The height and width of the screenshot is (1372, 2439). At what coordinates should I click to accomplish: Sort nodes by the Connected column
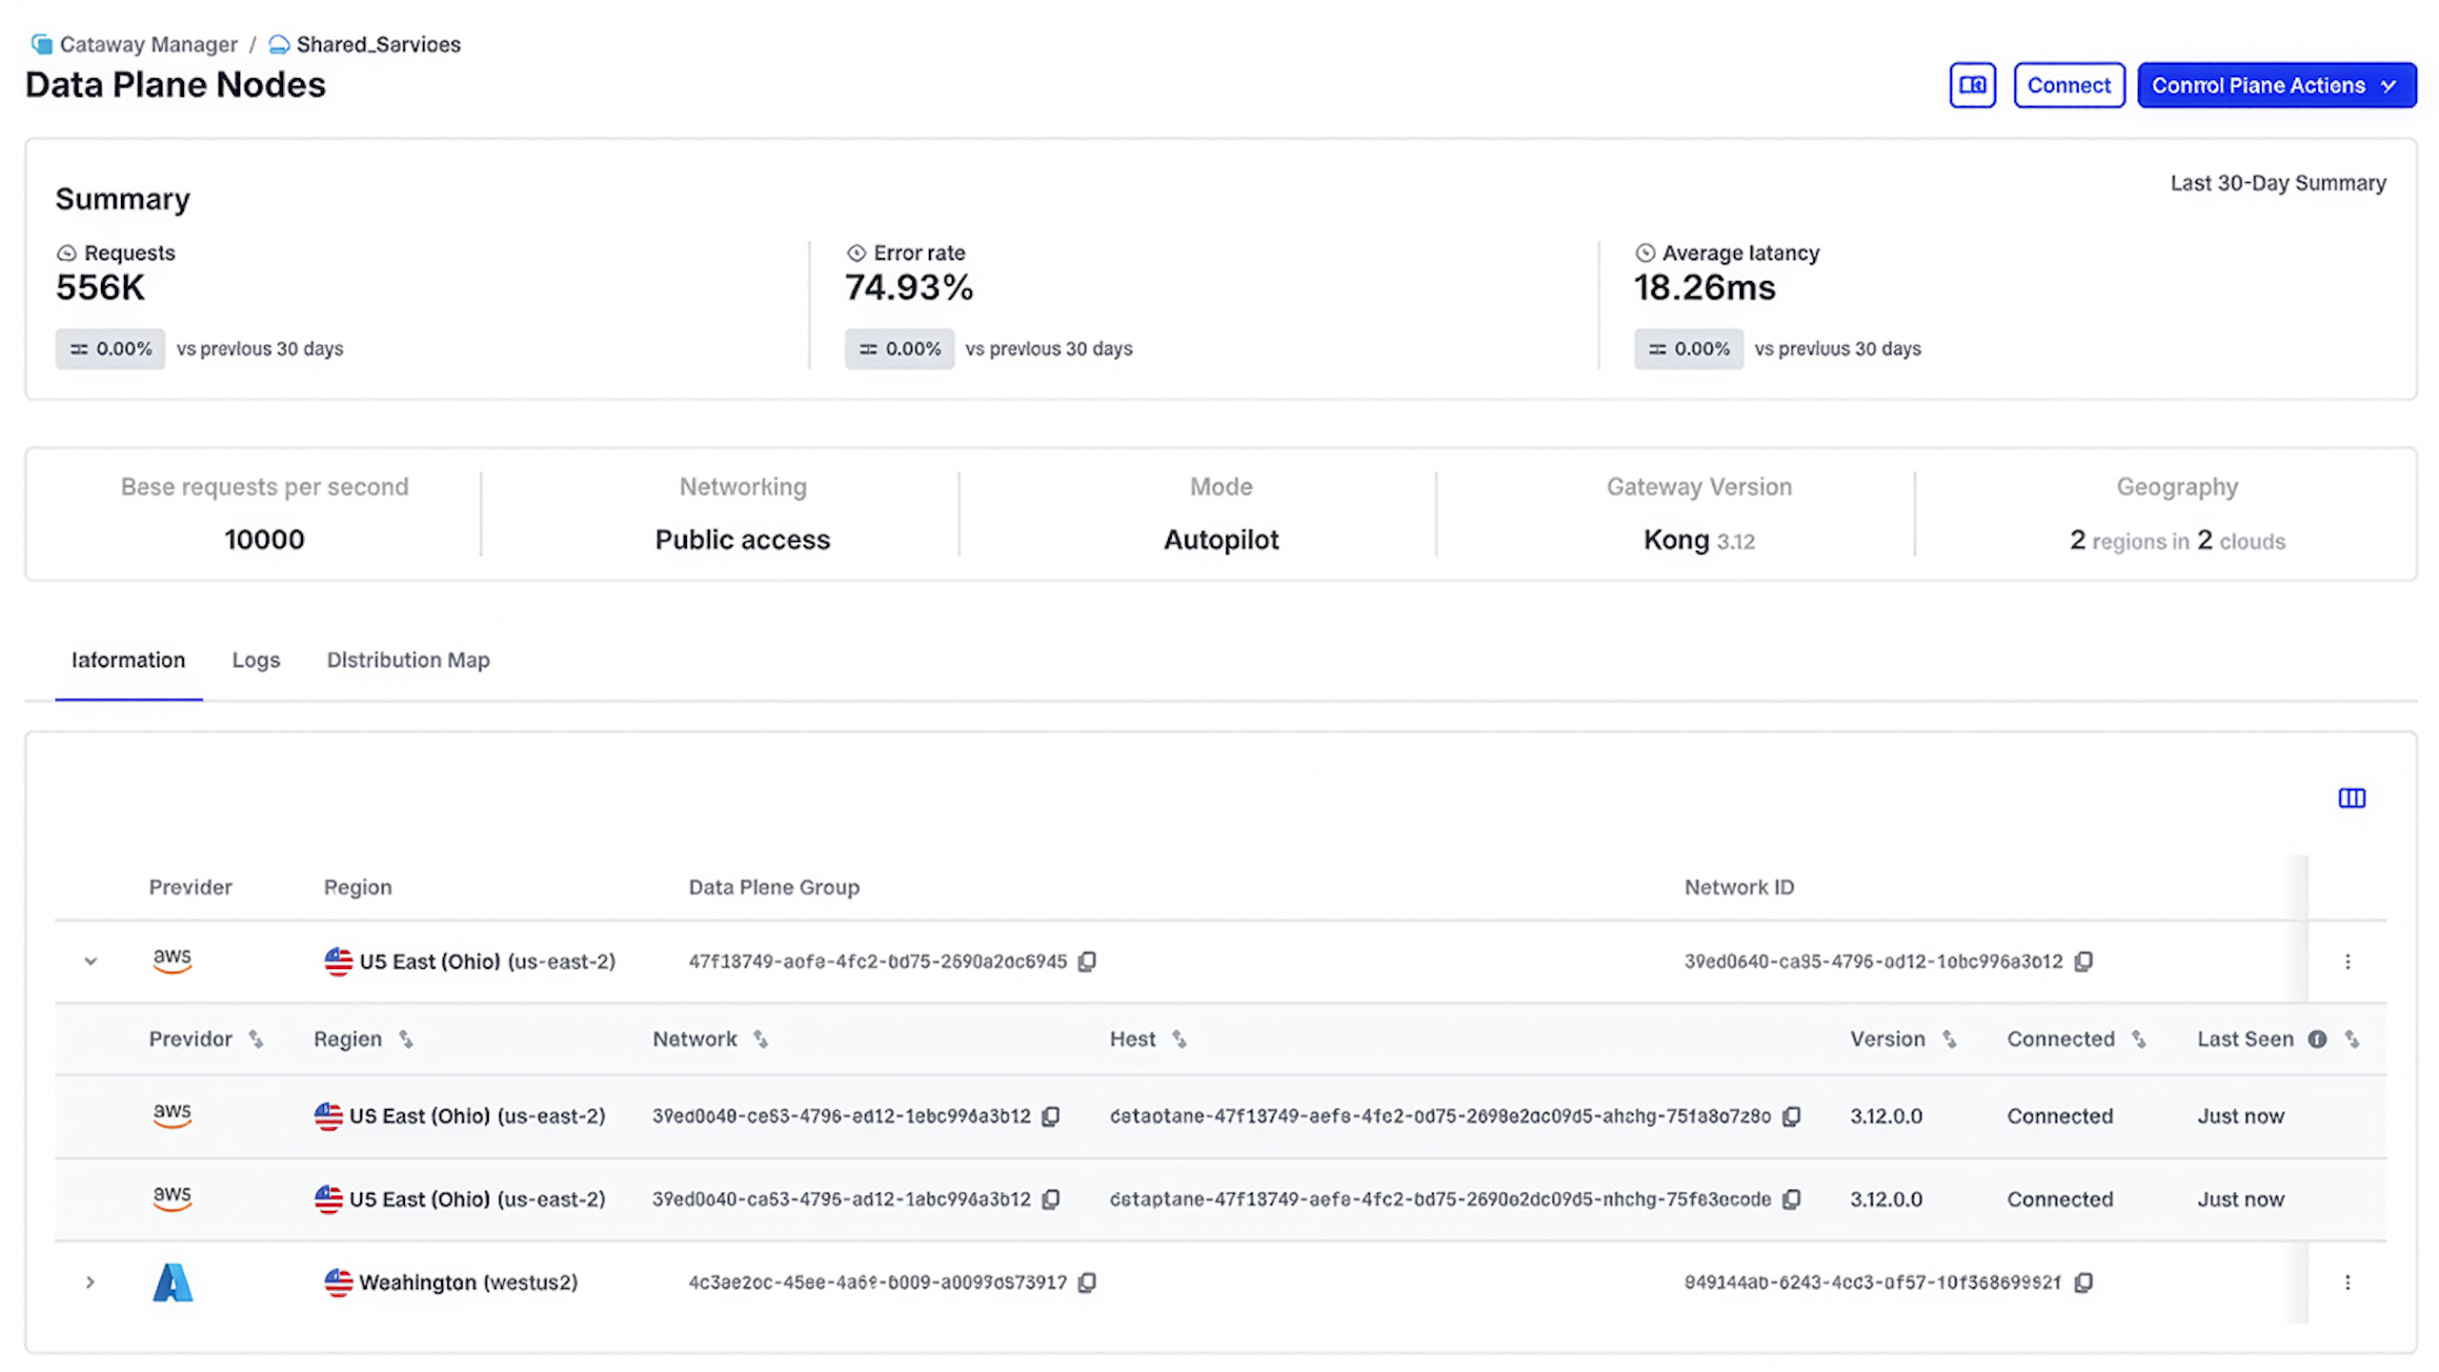pos(2138,1039)
